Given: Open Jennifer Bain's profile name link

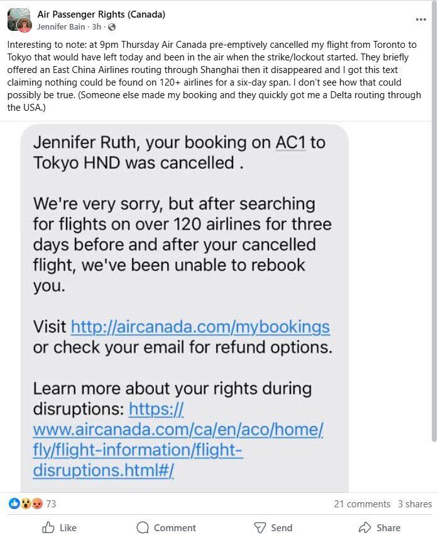Looking at the screenshot, I should pos(61,27).
